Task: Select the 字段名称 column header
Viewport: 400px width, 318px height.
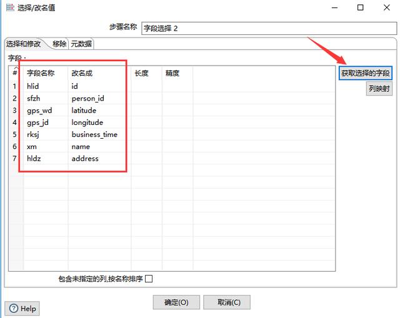Action: [x=46, y=73]
